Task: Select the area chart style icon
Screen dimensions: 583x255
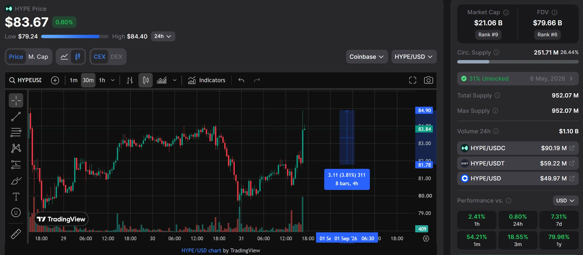Action: point(161,80)
